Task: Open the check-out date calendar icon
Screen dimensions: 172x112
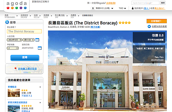Action: [40, 48]
